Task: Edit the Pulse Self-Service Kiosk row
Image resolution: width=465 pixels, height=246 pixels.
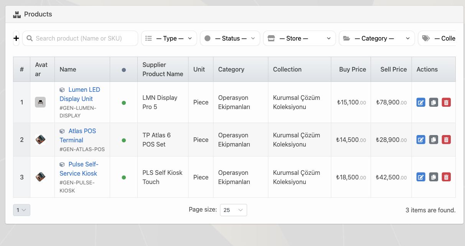Action: point(421,177)
